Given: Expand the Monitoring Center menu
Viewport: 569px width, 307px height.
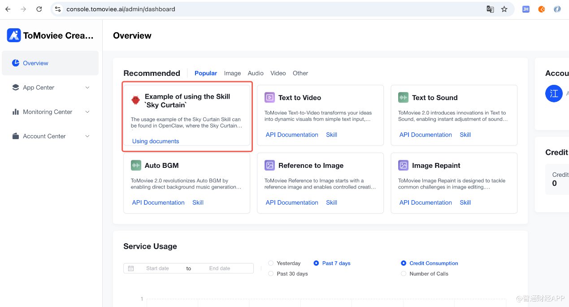Looking at the screenshot, I should [50, 112].
